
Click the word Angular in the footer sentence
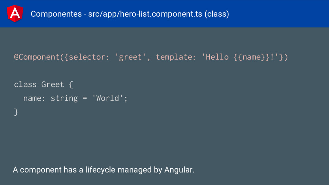coord(178,170)
